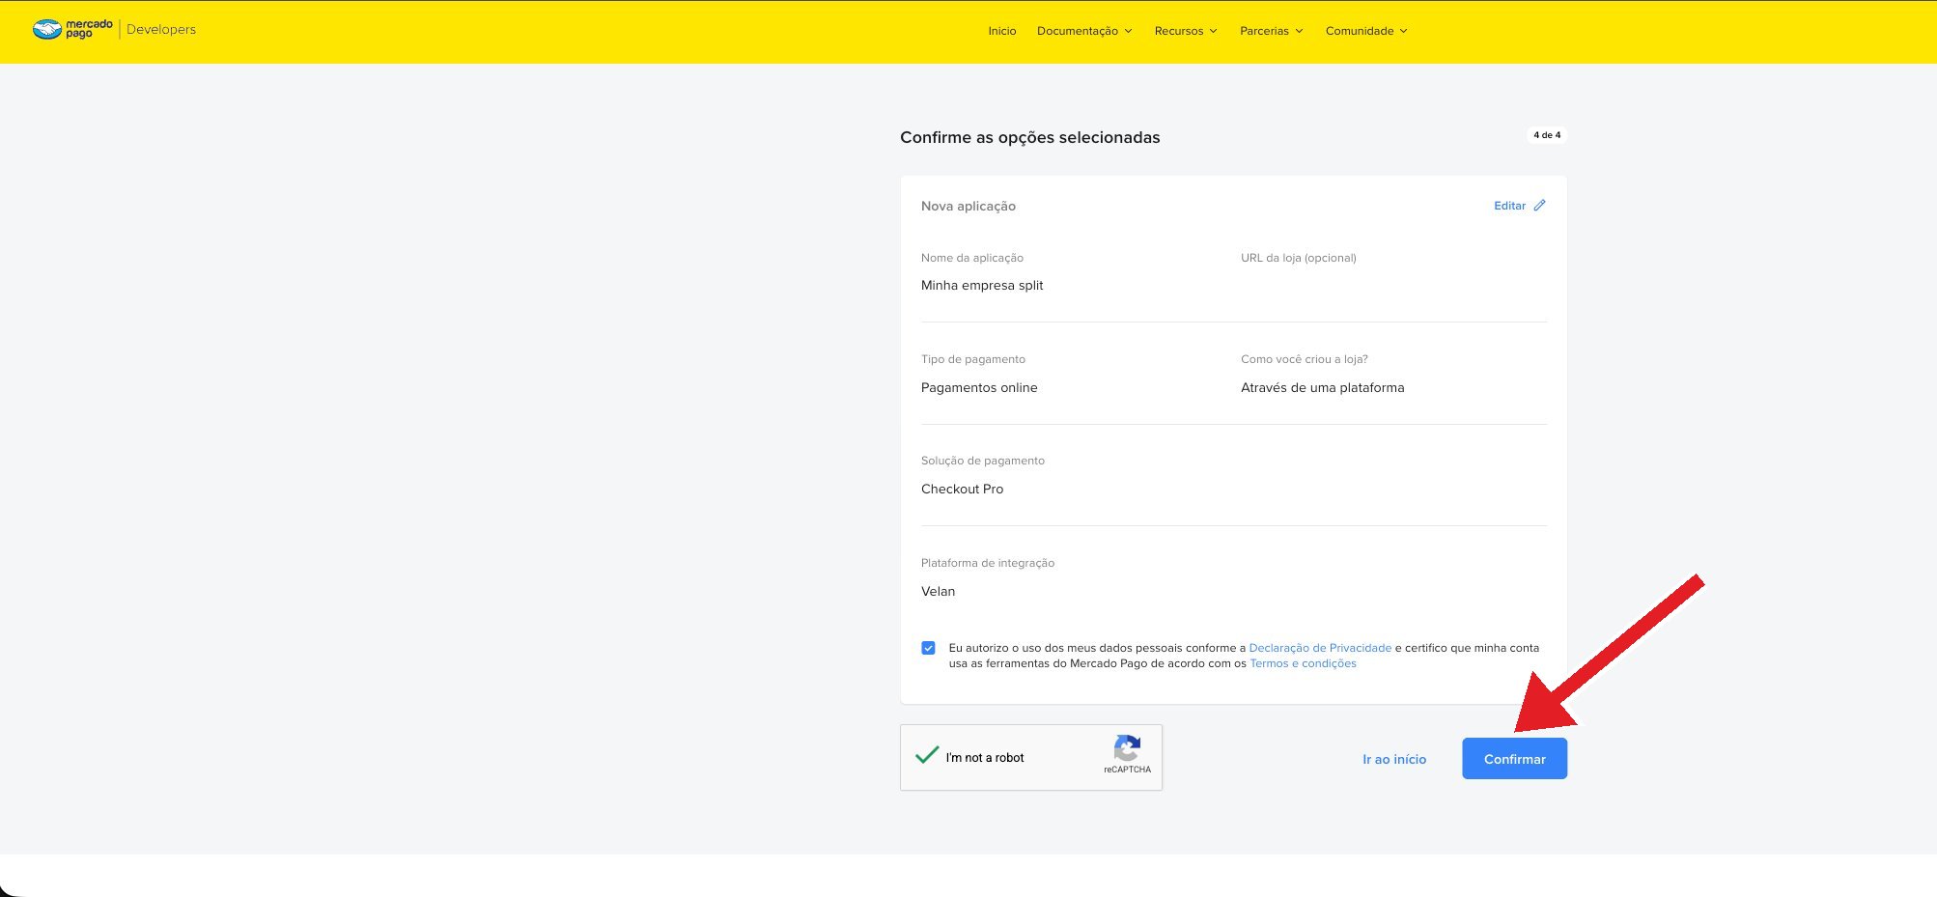Open the Comunidade dropdown menu
Screen dimensions: 1937x897
pos(1366,31)
